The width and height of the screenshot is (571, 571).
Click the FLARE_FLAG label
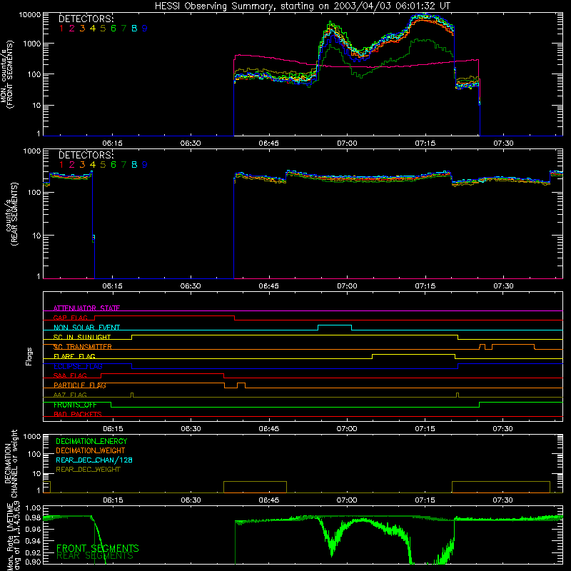tap(74, 356)
